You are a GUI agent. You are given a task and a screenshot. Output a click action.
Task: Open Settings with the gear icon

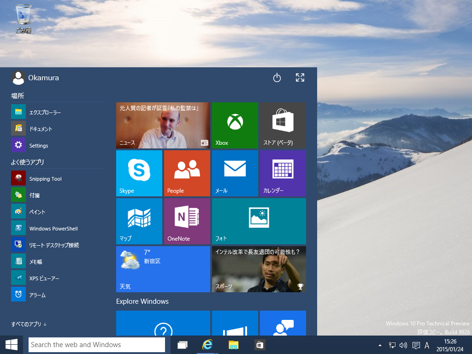click(x=58, y=145)
